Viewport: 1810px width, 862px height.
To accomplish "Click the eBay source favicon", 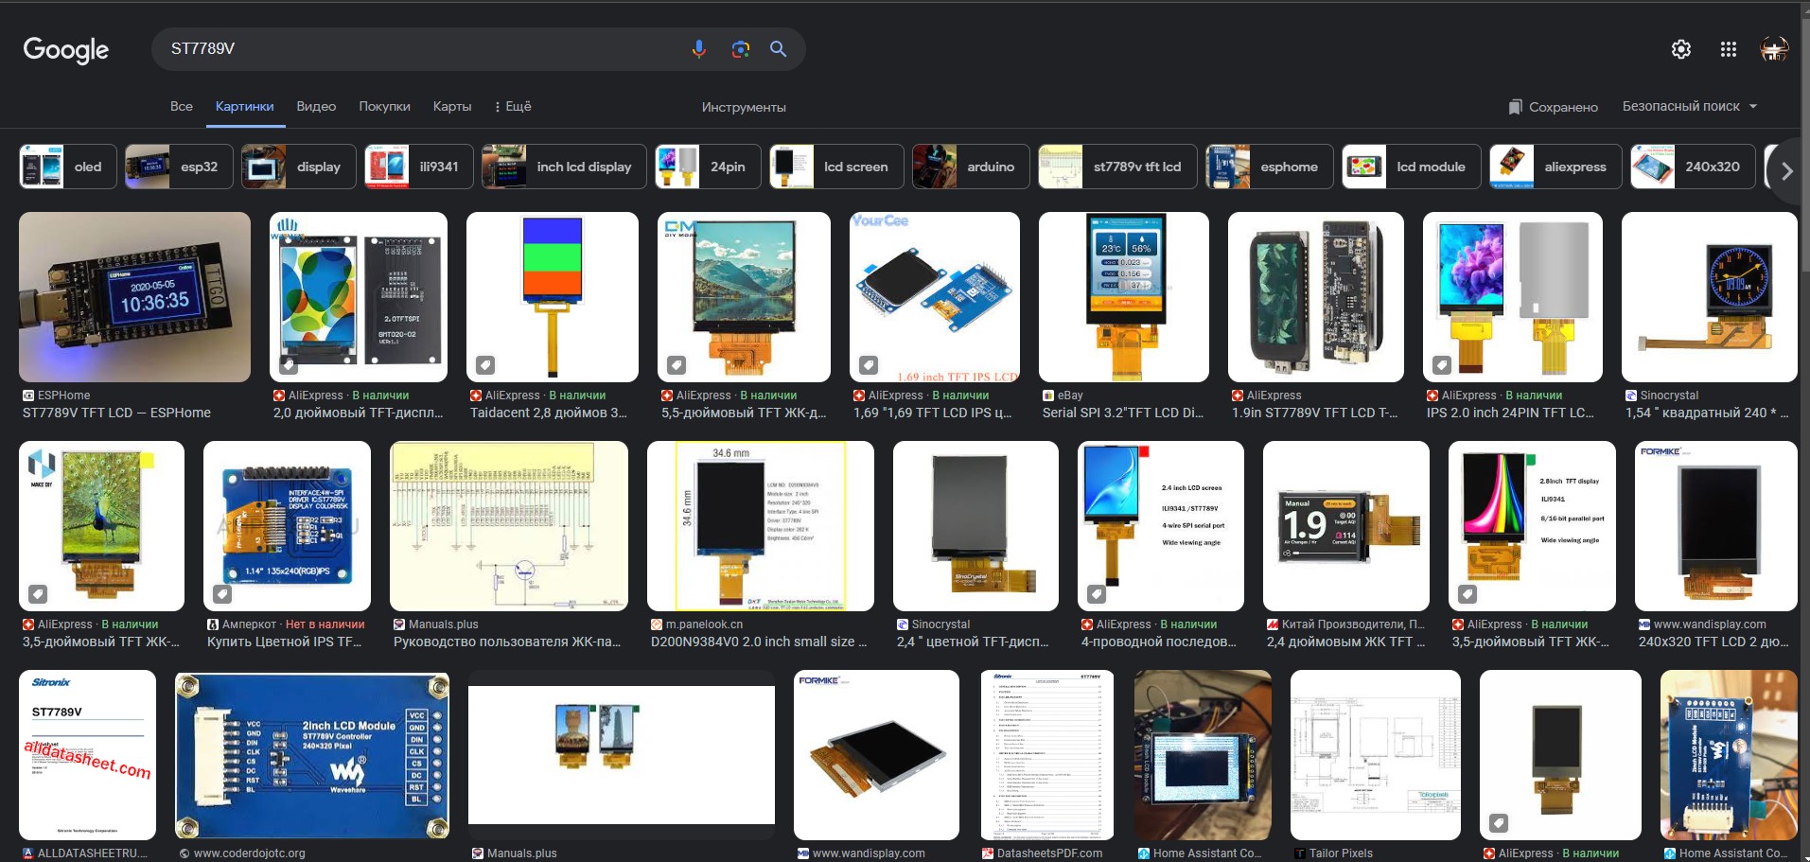I will click(1048, 396).
